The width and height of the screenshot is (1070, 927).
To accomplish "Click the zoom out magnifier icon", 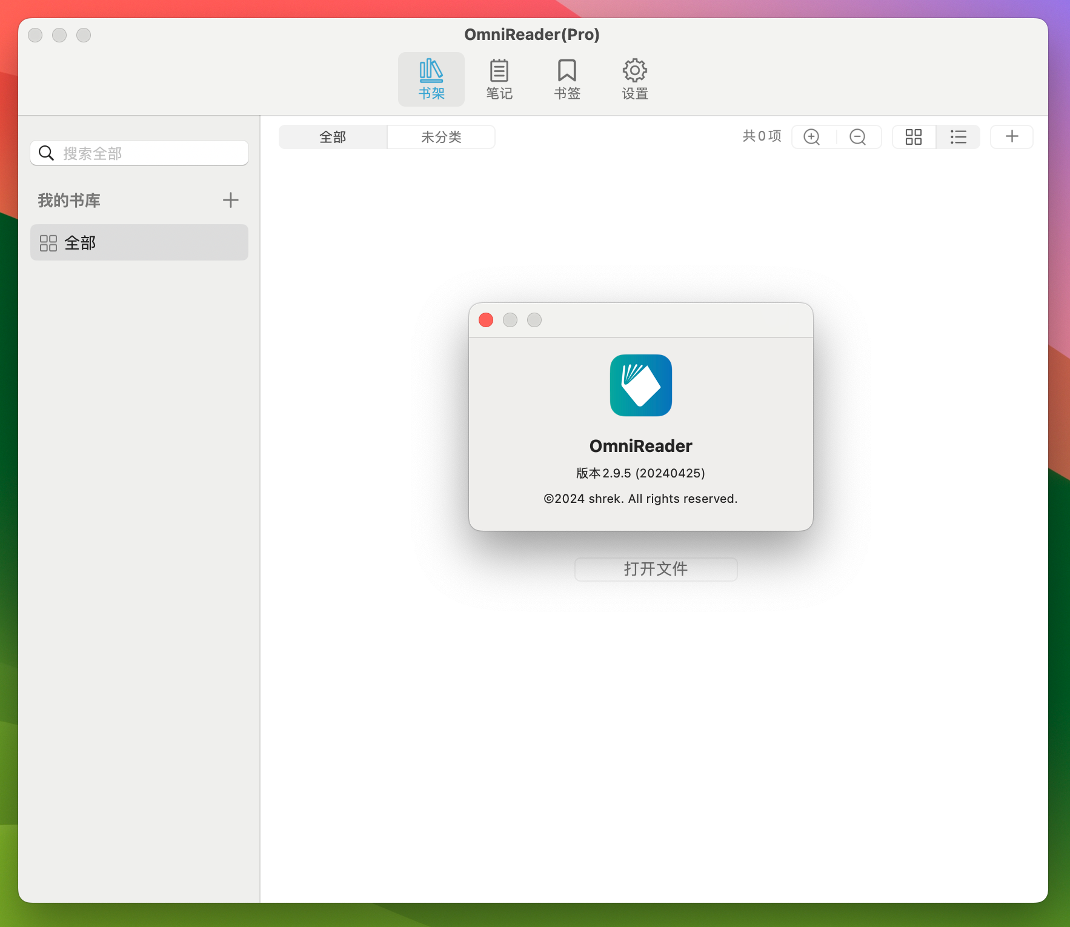I will coord(858,137).
